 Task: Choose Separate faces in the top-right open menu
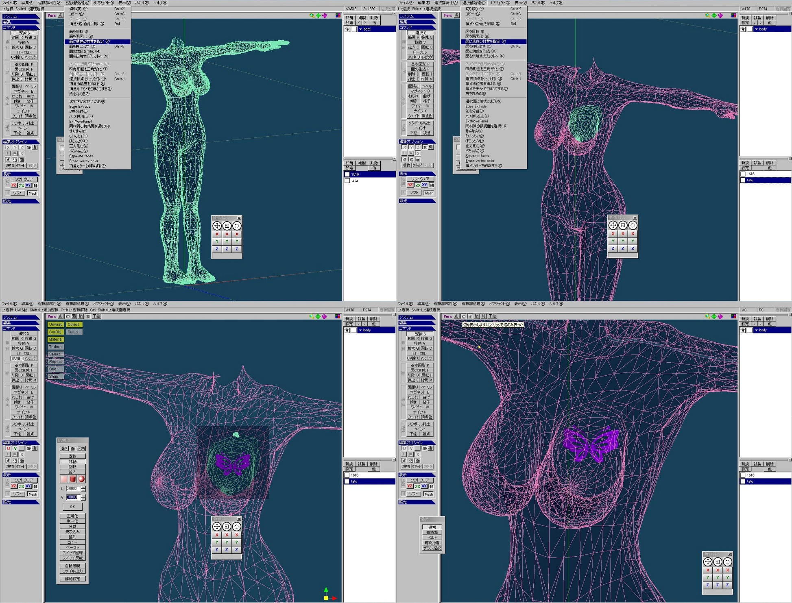(x=477, y=156)
